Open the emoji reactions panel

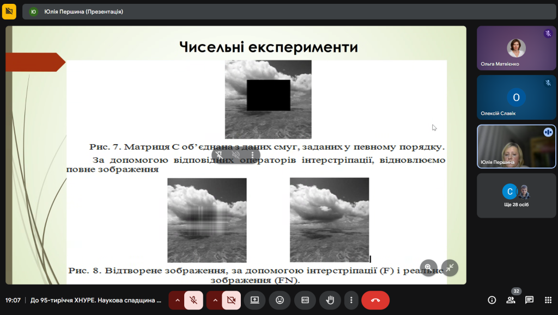pyautogui.click(x=280, y=300)
